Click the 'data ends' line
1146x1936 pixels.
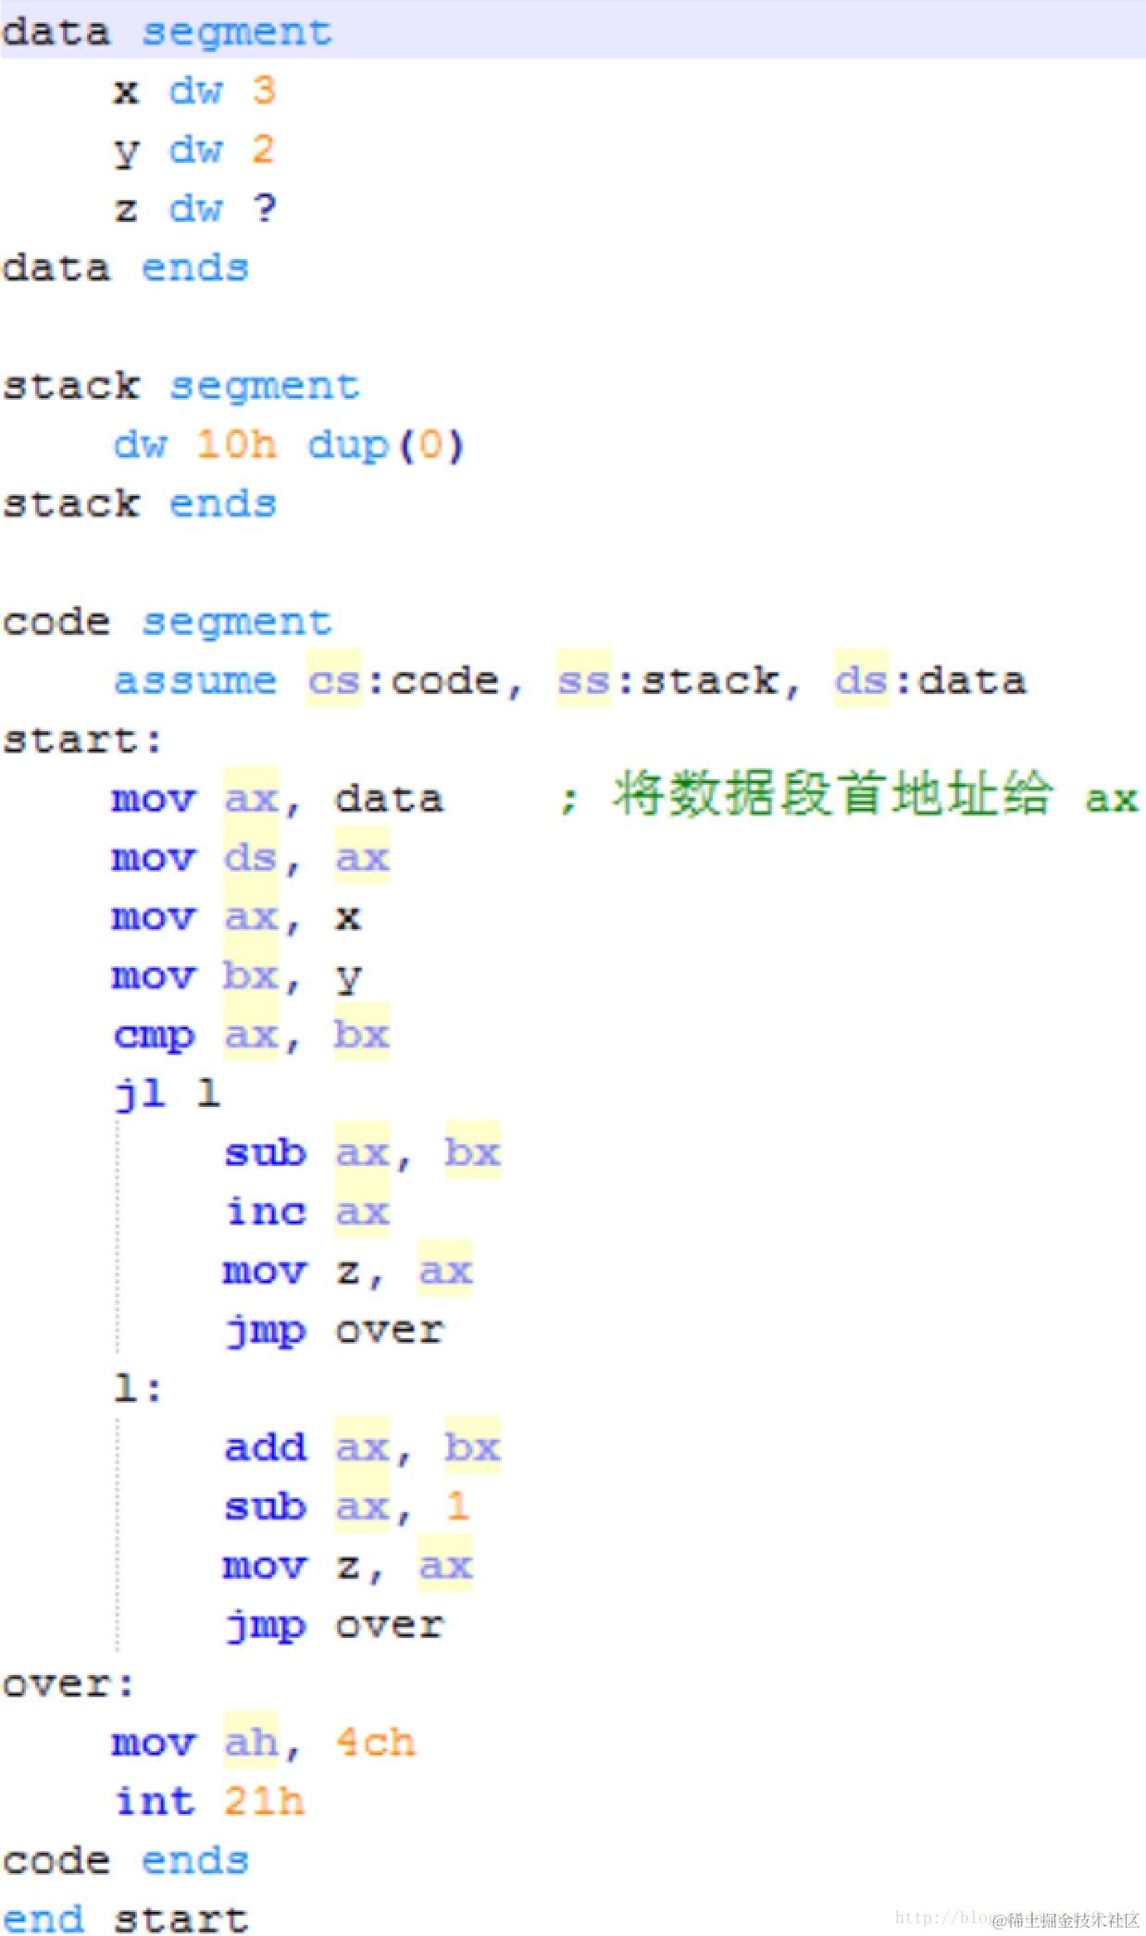126,268
